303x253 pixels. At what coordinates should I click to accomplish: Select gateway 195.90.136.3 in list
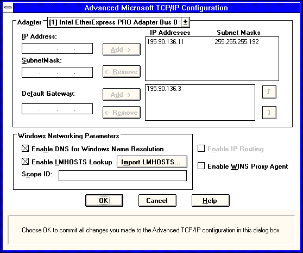[164, 89]
